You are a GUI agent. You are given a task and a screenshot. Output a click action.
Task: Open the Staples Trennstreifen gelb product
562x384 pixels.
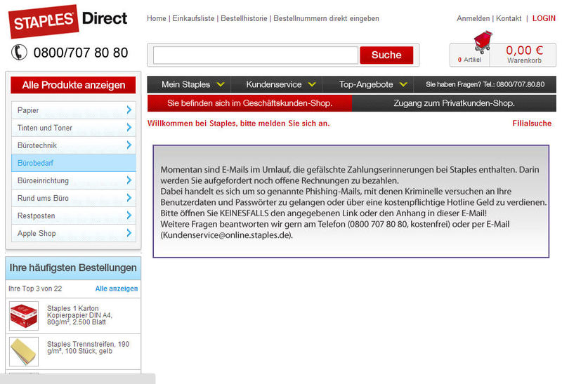pos(89,347)
